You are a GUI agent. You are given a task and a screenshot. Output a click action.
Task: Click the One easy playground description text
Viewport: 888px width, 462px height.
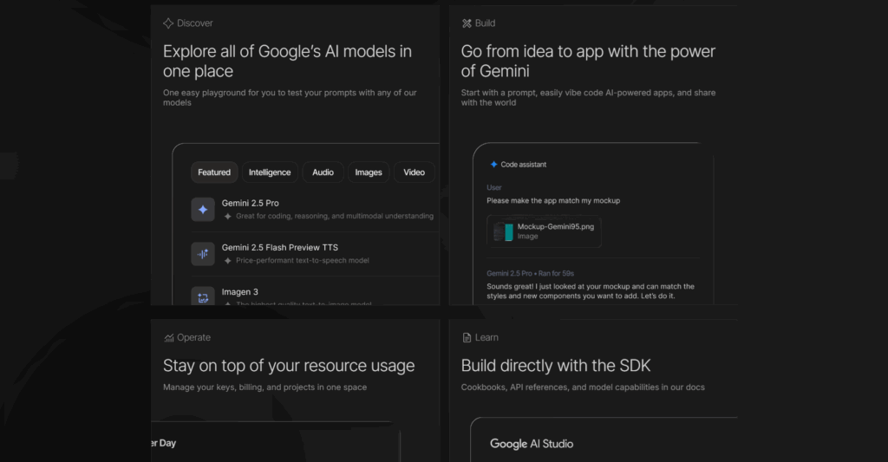click(x=290, y=97)
